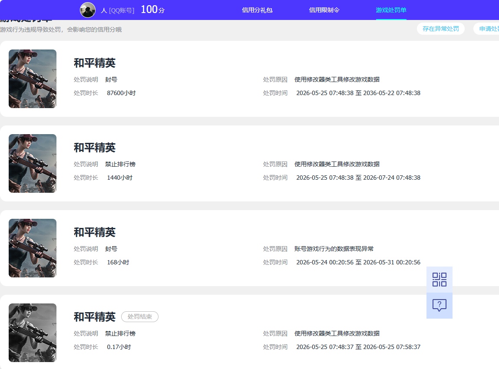Click the time range ending 2036-05-22 07:48:38
The height and width of the screenshot is (369, 499).
point(358,93)
